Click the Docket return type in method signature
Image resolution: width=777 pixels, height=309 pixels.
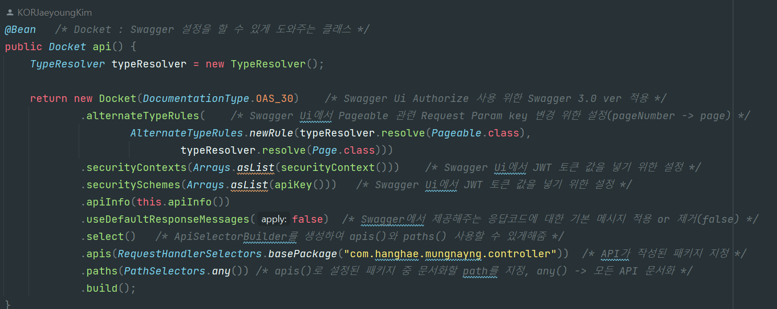click(67, 47)
